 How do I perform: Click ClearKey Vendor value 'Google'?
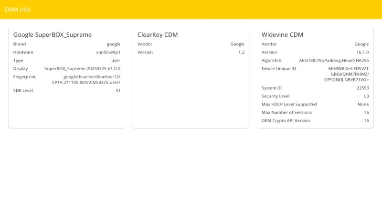click(x=237, y=44)
